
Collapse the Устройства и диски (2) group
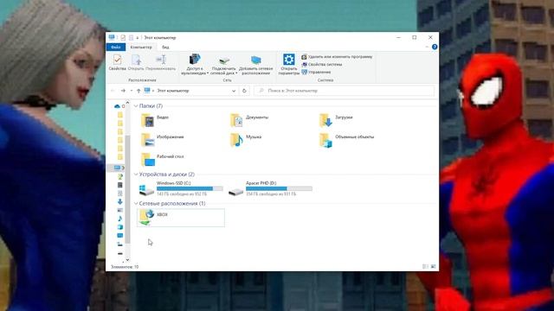136,175
